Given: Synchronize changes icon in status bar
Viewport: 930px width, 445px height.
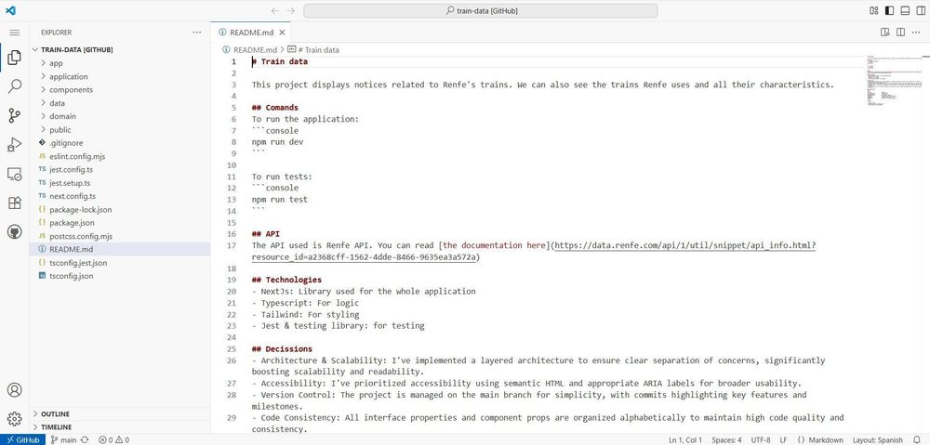Looking at the screenshot, I should [x=85, y=440].
